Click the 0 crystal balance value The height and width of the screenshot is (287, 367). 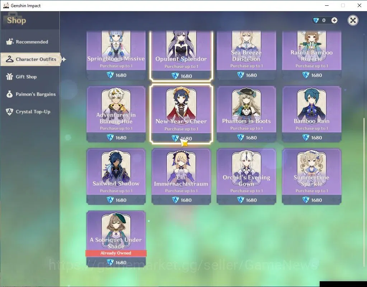(324, 20)
